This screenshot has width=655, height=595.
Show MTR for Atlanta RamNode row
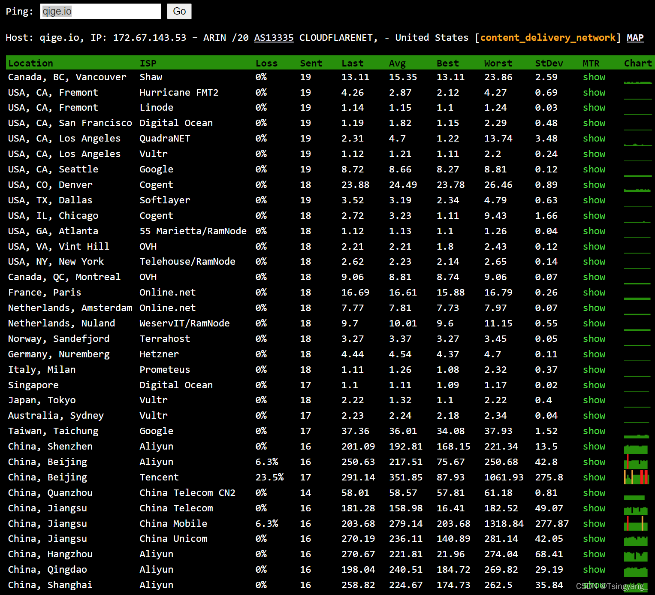(594, 231)
